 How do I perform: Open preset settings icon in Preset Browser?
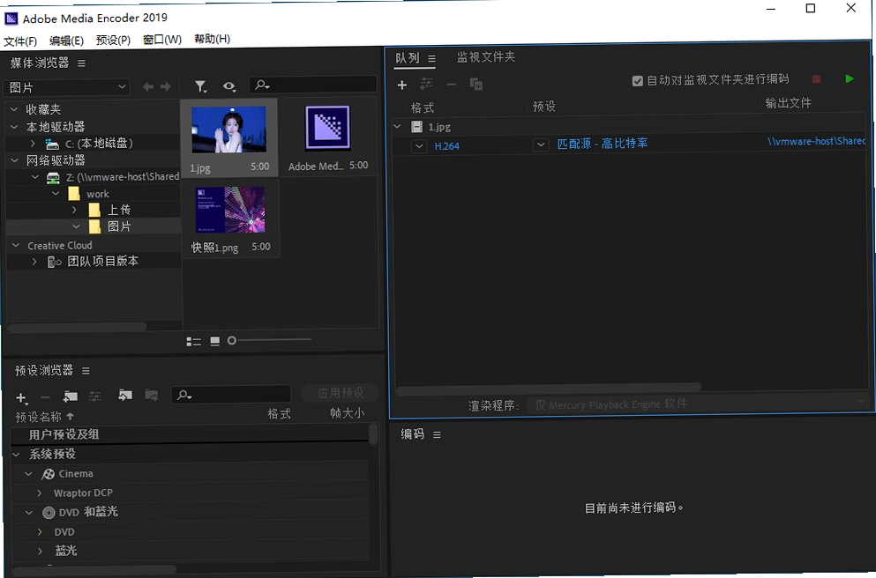(x=95, y=396)
